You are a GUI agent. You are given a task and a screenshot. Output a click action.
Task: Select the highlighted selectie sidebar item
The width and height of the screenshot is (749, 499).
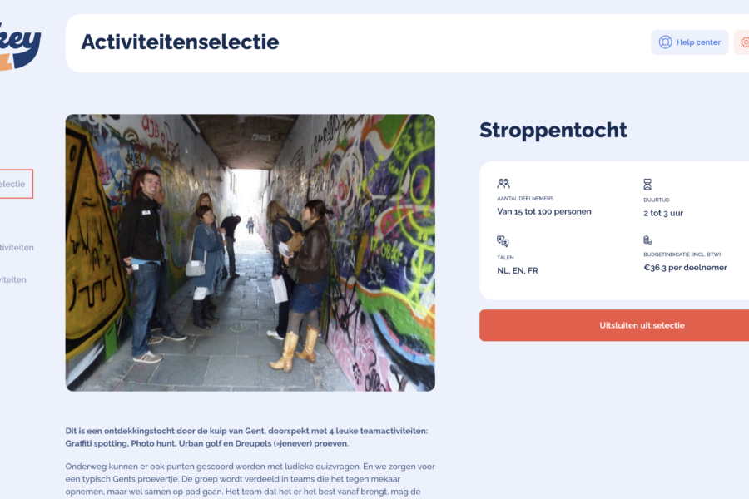[13, 184]
